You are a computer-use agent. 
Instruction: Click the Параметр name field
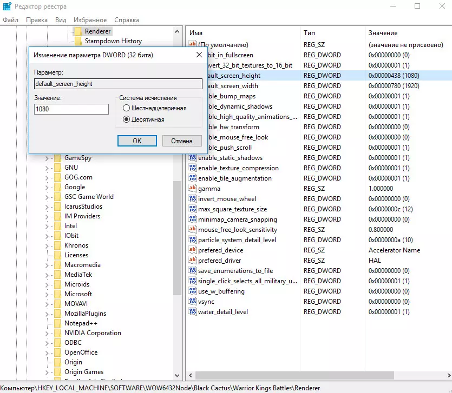pos(118,84)
